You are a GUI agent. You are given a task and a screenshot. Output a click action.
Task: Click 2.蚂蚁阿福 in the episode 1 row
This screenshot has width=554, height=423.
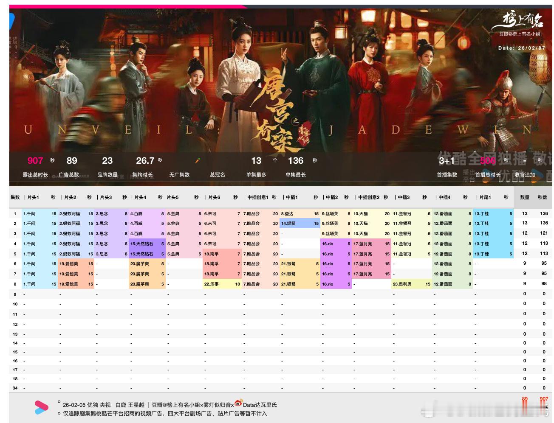pos(70,213)
